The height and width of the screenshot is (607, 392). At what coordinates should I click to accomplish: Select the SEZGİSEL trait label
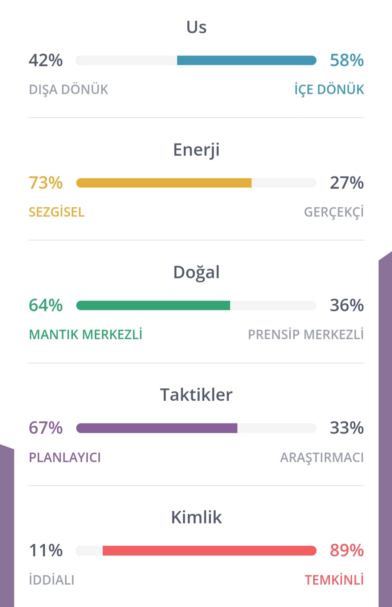pos(57,212)
